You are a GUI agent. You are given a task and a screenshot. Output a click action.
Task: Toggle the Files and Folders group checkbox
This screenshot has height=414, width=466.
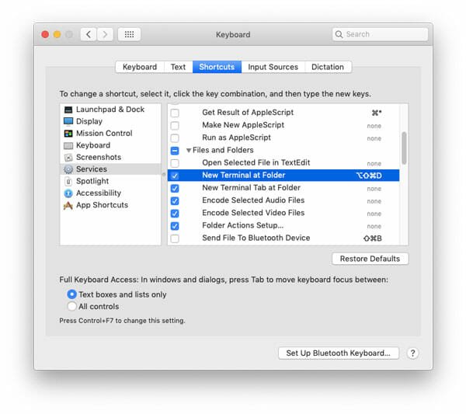coord(175,151)
